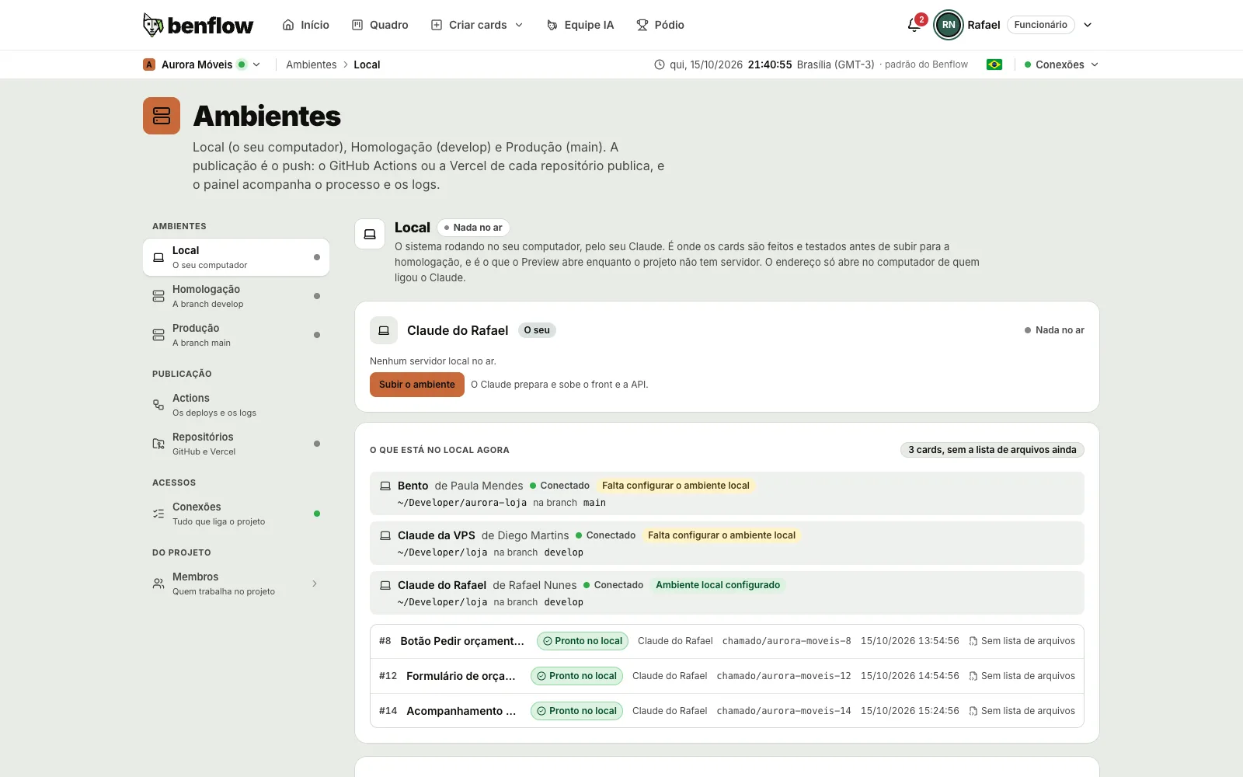Open card #12 Formulário de orça…

click(727, 676)
